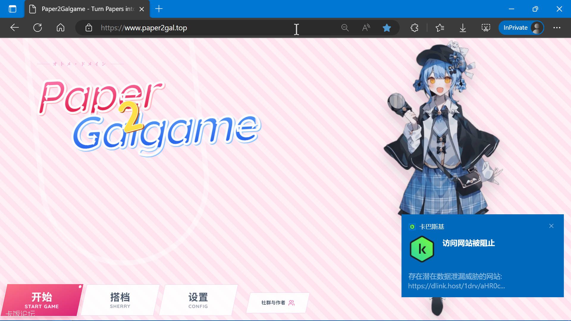
Task: Dismiss the 卡巴斯基 notification popup
Action: pos(551,226)
